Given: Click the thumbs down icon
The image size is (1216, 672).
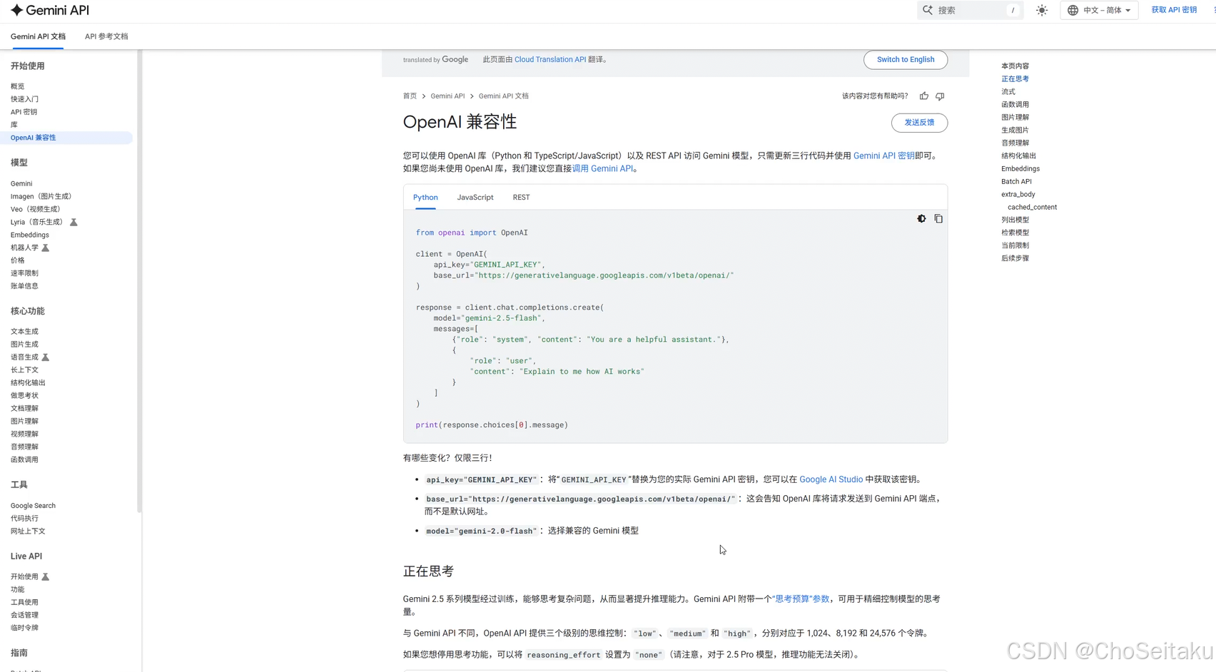Looking at the screenshot, I should tap(940, 96).
